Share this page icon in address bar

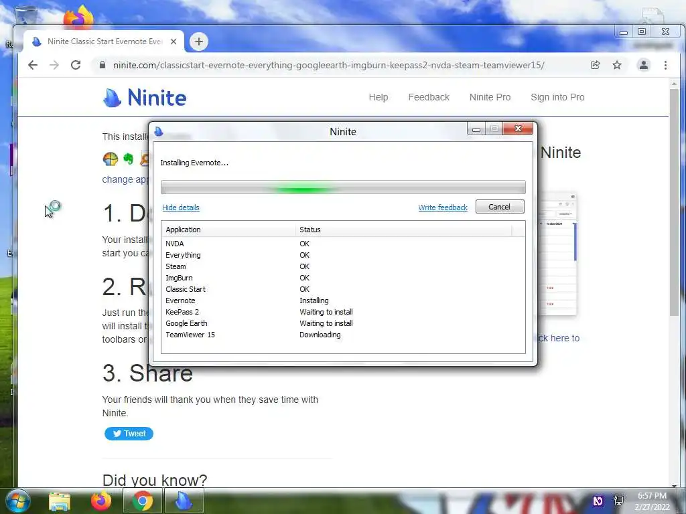point(595,65)
